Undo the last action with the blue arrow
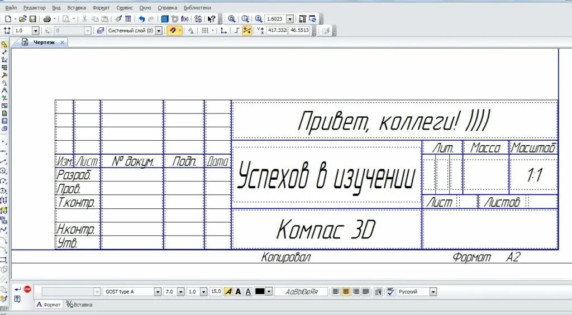 point(141,18)
